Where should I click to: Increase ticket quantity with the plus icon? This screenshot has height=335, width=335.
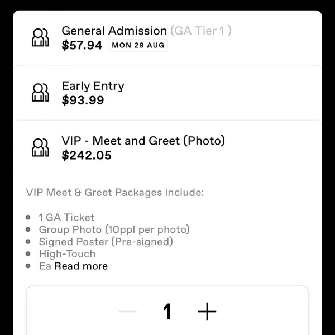point(207,312)
